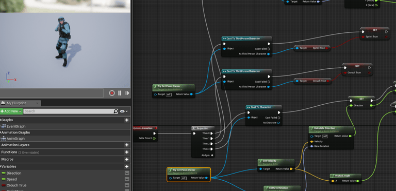Open the eye View Options dropdown
The height and width of the screenshot is (191, 396).
(124, 111)
